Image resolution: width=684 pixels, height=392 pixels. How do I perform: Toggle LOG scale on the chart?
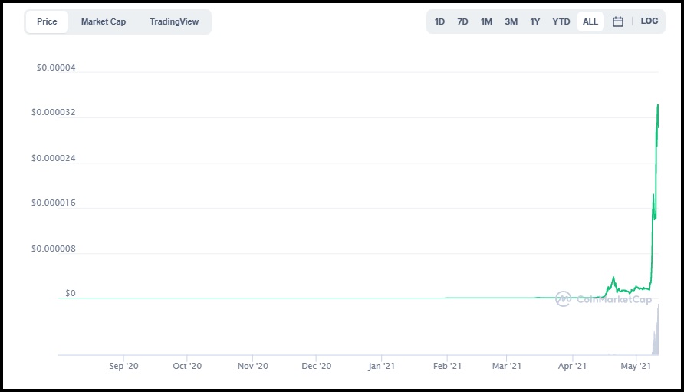[x=649, y=21]
